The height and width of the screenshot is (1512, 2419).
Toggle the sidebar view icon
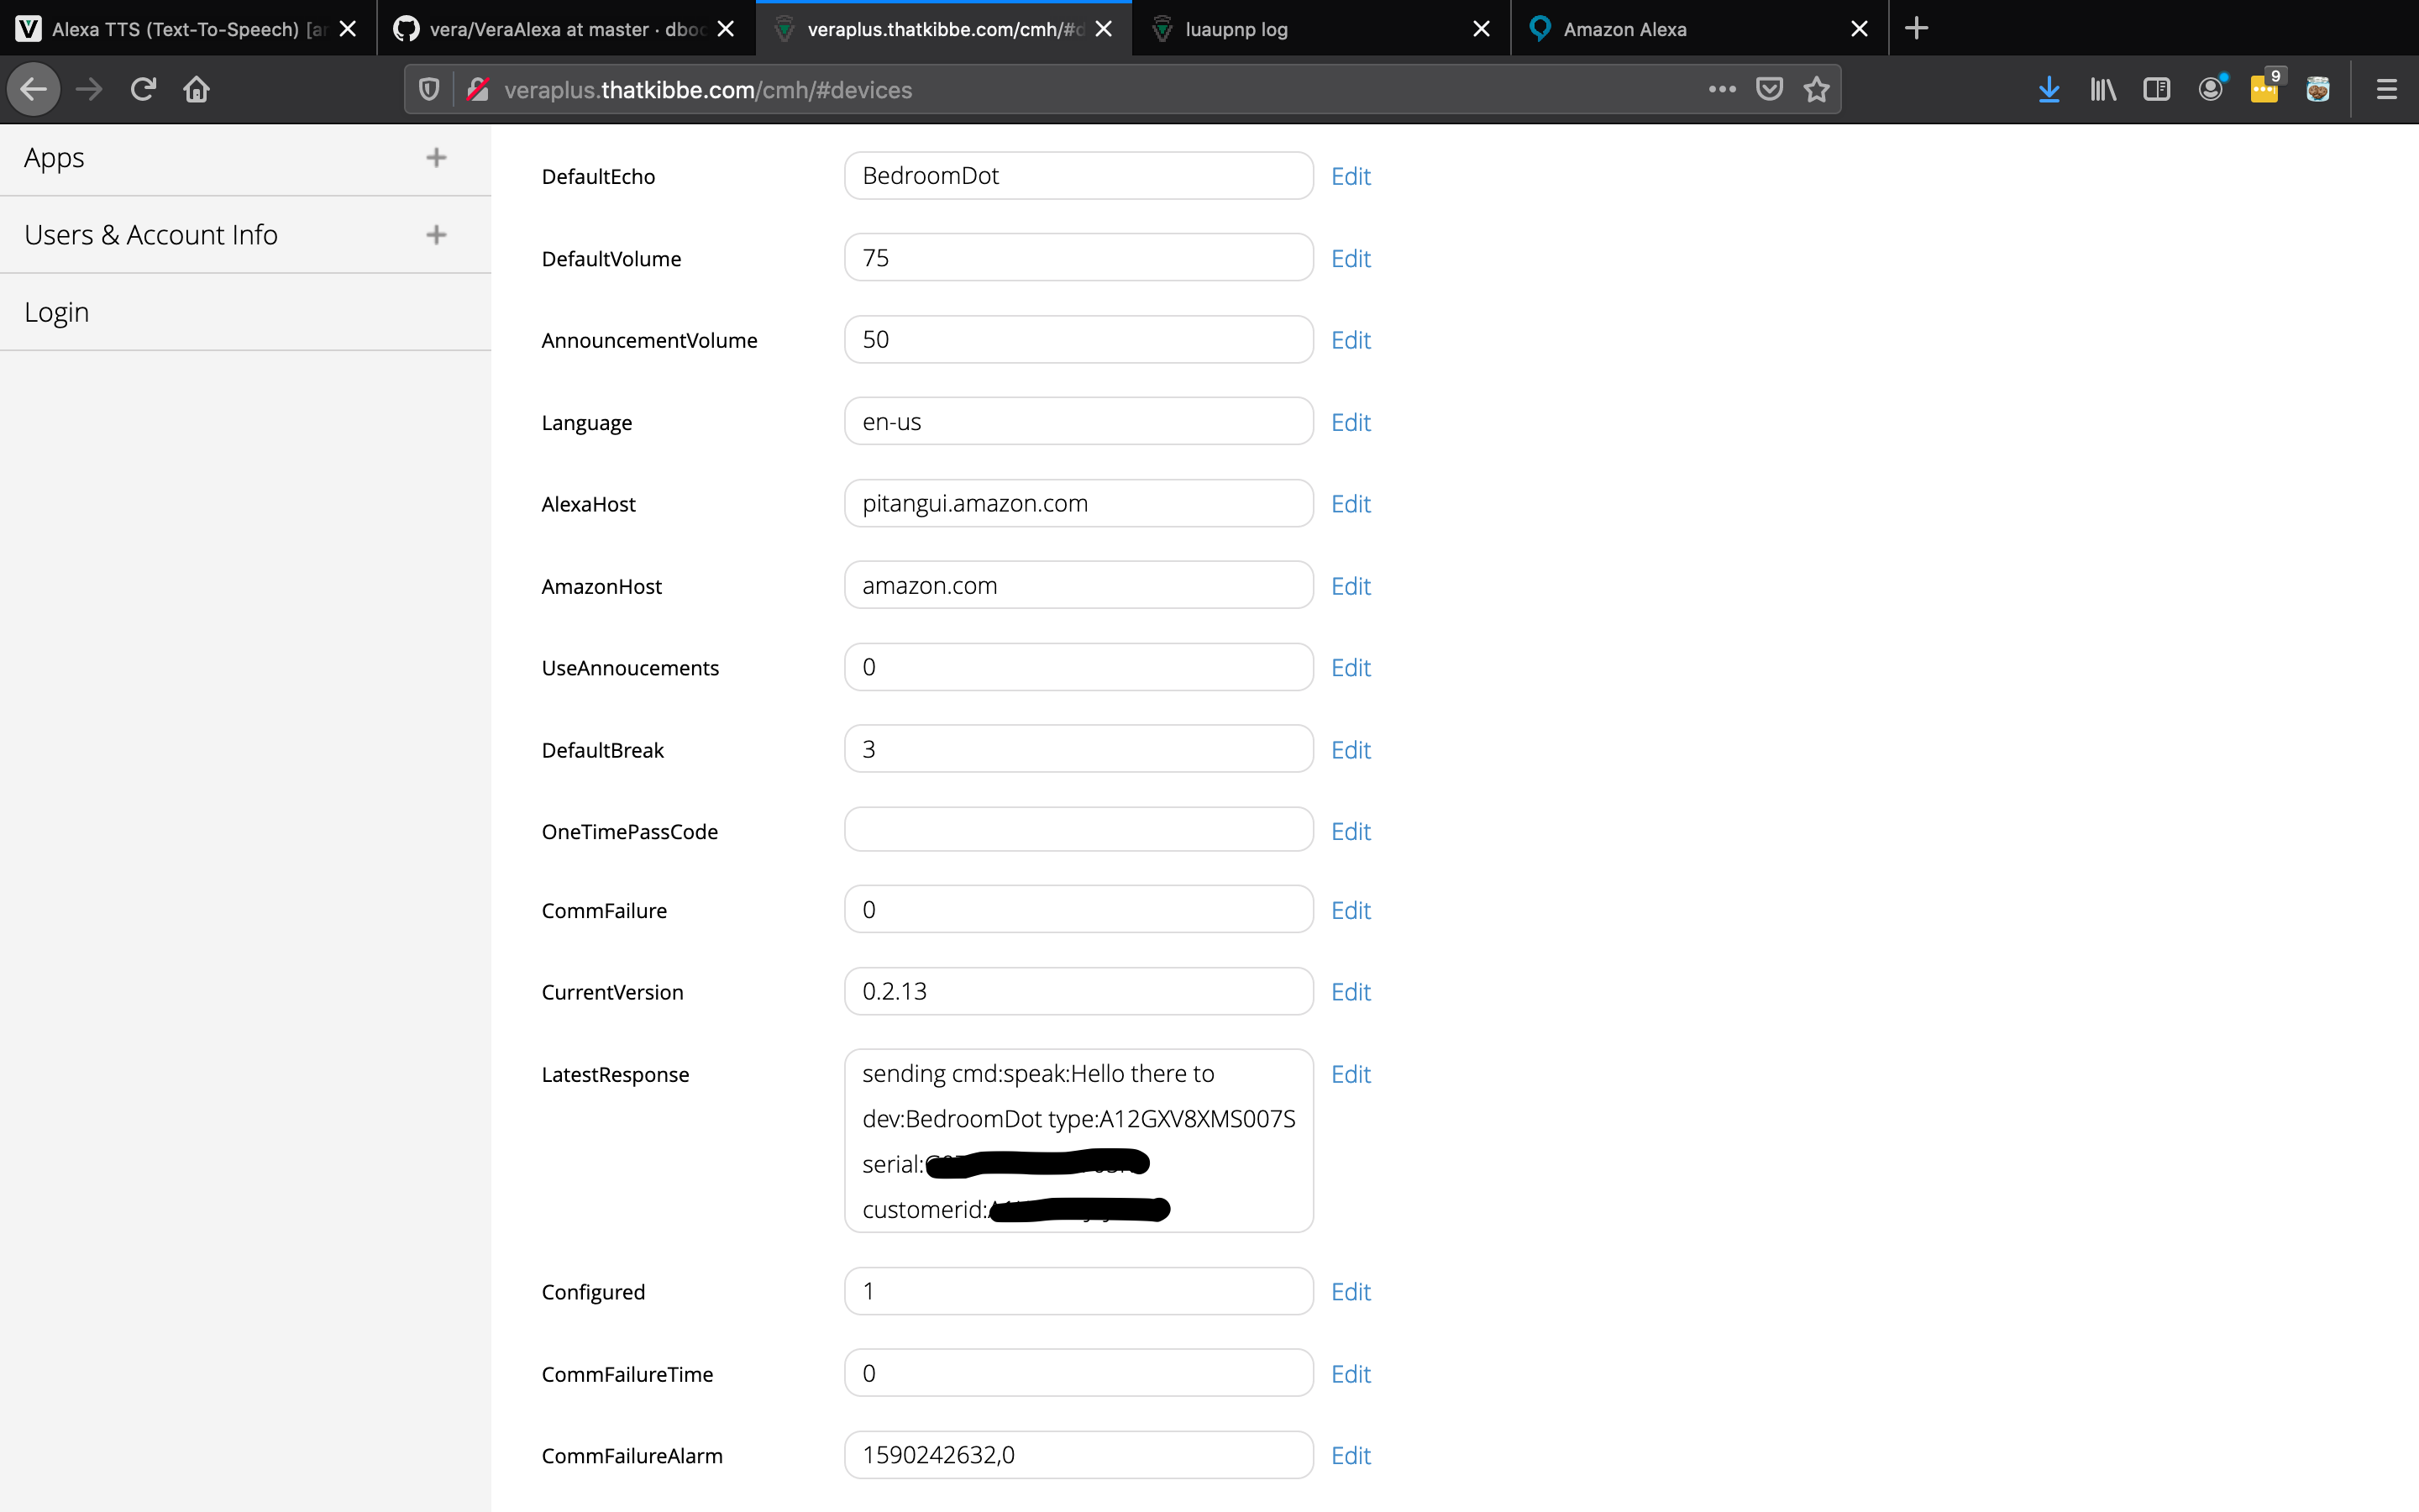[x=2156, y=90]
